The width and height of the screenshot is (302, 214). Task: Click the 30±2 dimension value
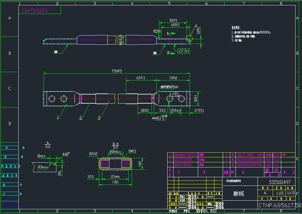pos(145,110)
